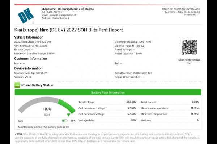217x144 pixels.
Task: Select the Battery Pack Information green header
Action: coord(108,93)
